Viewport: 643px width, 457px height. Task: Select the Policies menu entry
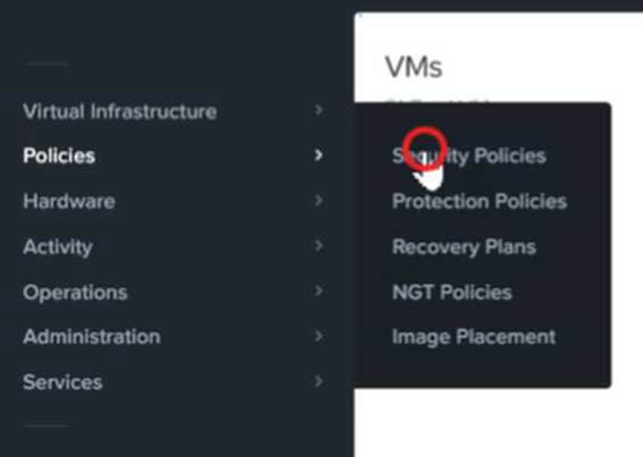(59, 156)
